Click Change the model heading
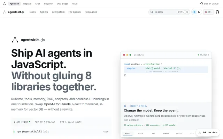This screenshot has height=139, width=223. point(151,111)
